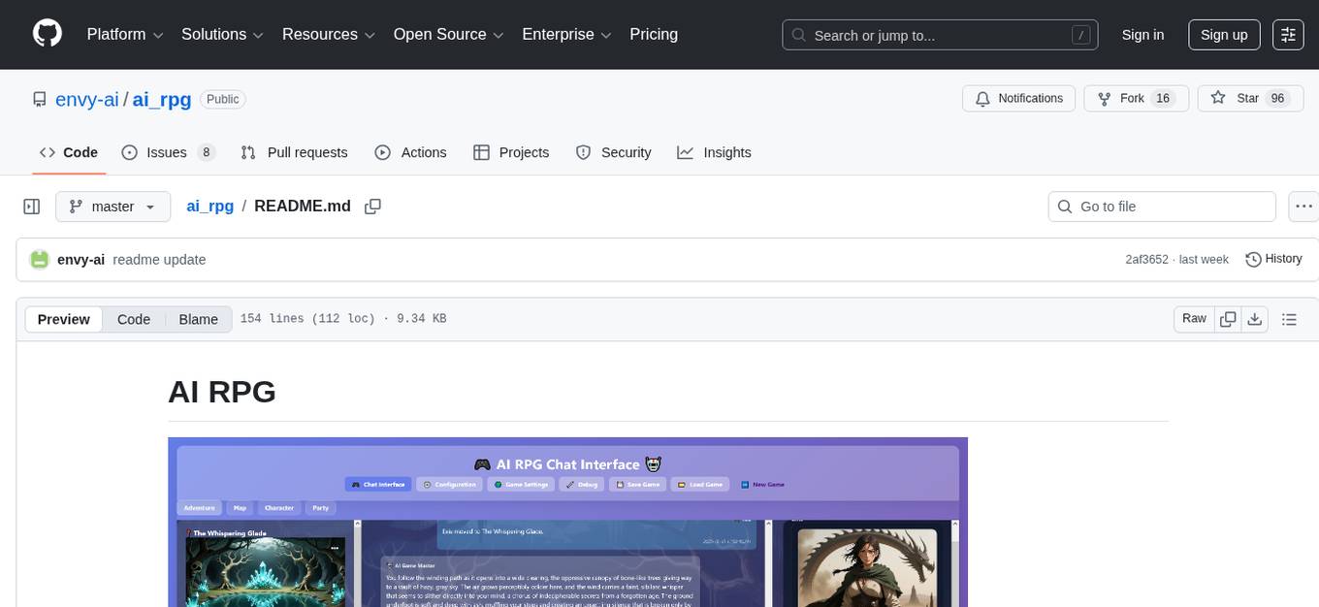Open the Open Source dropdown
The width and height of the screenshot is (1319, 607).
448,35
